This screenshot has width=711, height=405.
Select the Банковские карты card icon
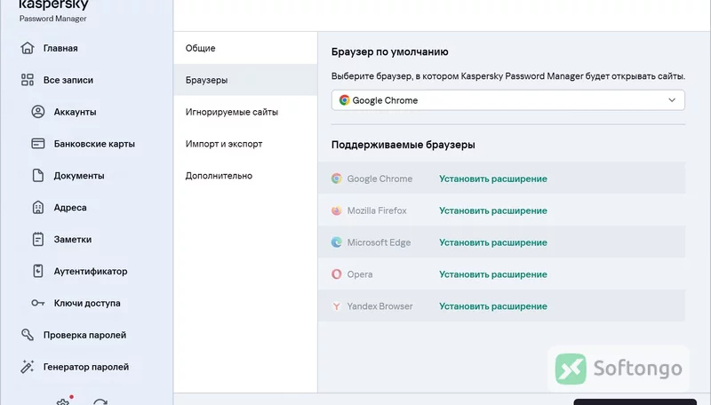point(38,144)
